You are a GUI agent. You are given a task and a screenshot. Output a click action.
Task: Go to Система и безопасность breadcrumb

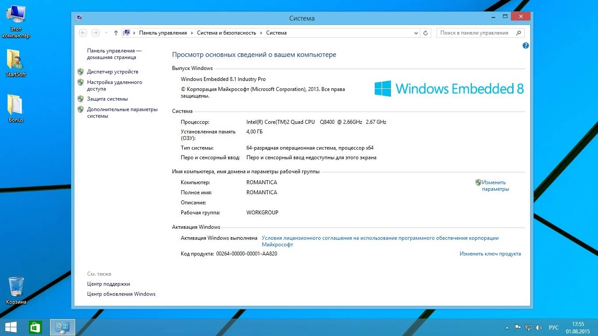226,33
